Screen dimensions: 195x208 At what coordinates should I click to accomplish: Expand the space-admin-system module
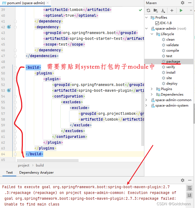[x=146, y=105]
